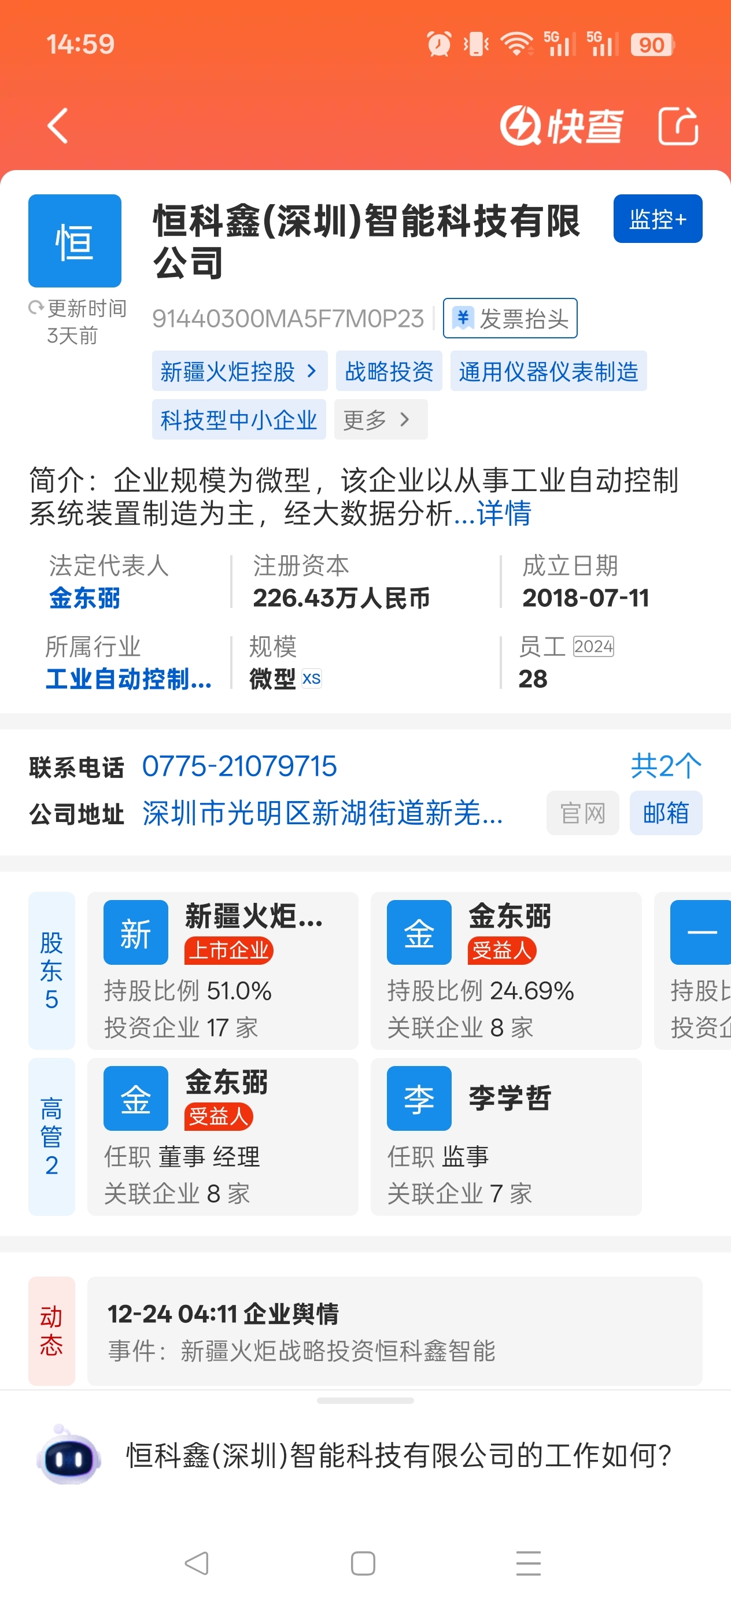Ask the suggested question 恒科鑫...的工作如何?
Viewport: 731px width, 1608px height.
(x=399, y=1456)
